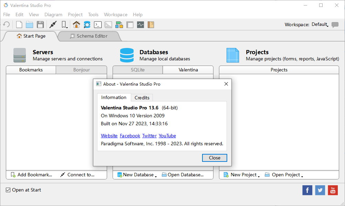
Task: Select the Projects tab header
Action: [279, 70]
